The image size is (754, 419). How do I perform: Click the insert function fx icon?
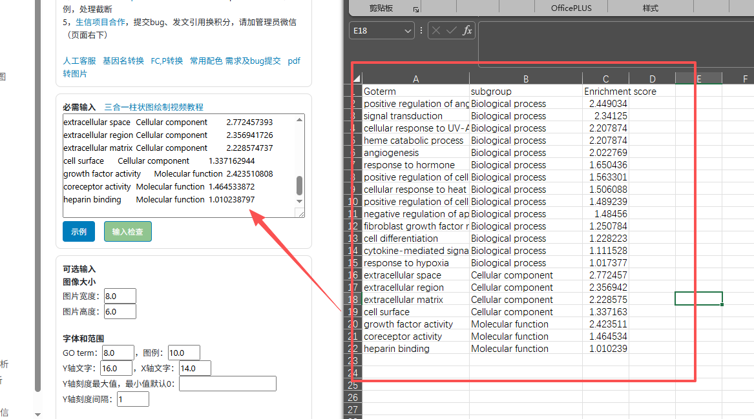pos(467,31)
